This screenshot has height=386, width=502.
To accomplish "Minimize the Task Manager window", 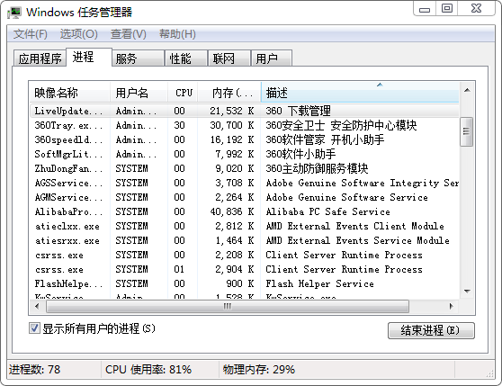I will 425,9.
